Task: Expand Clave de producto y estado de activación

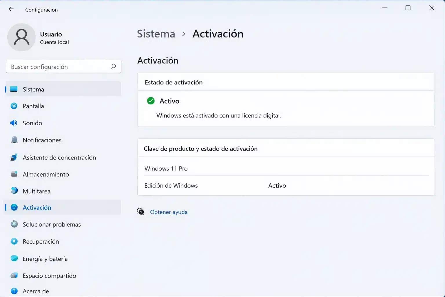Action: [x=286, y=148]
